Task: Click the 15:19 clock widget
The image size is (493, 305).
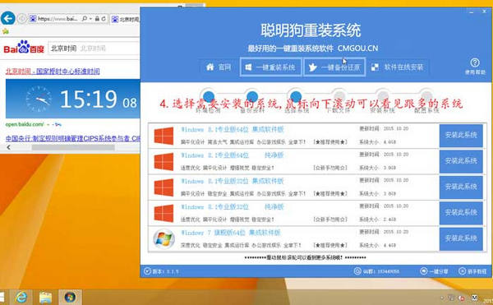Action: pos(73,99)
